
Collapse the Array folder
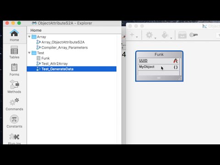pyautogui.click(x=29, y=37)
